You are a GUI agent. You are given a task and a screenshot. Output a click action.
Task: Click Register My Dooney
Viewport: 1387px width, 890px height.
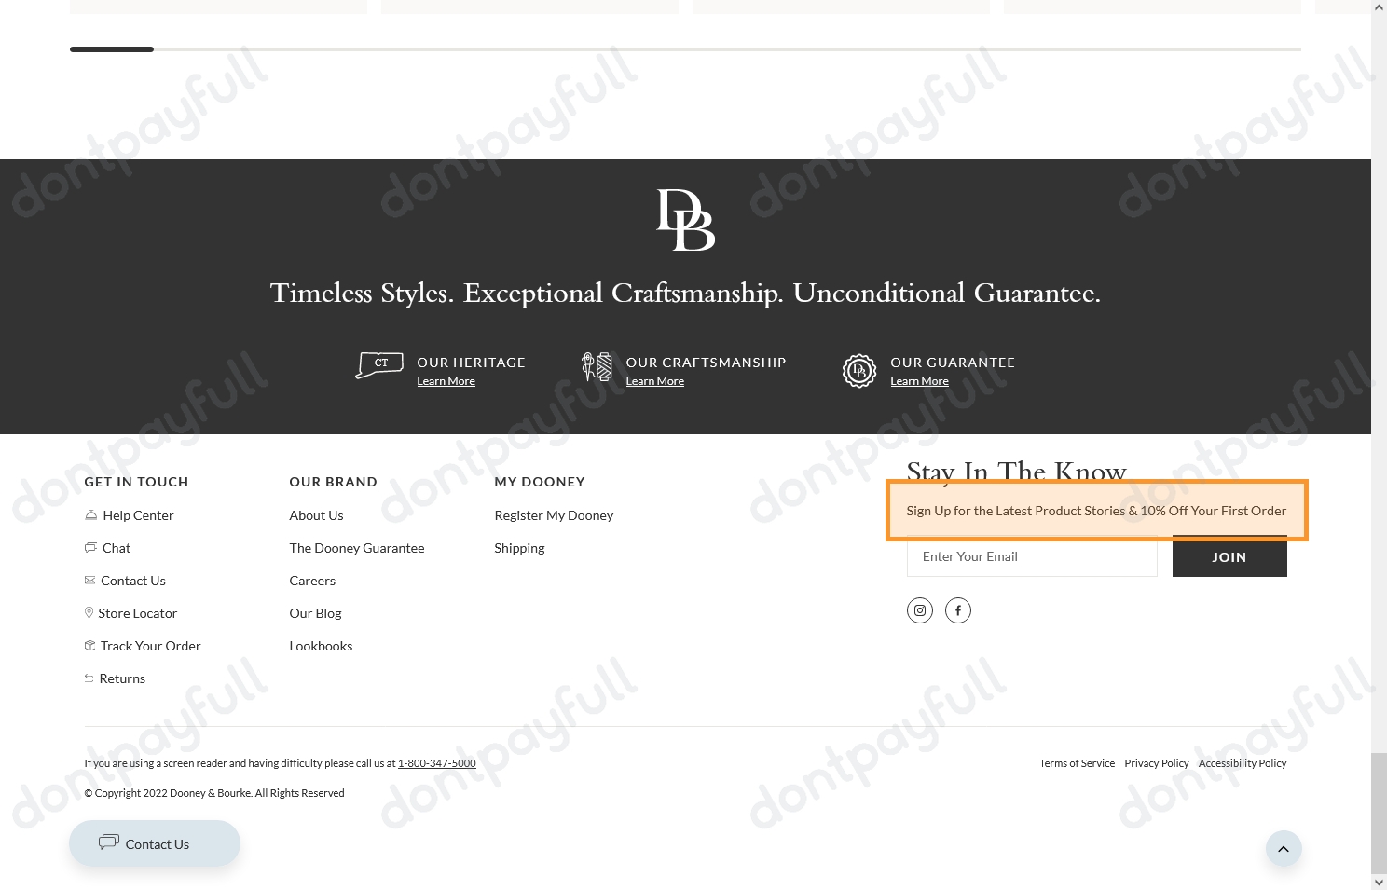[553, 515]
